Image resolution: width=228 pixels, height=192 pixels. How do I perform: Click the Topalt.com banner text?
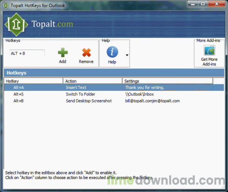pyautogui.click(x=52, y=24)
